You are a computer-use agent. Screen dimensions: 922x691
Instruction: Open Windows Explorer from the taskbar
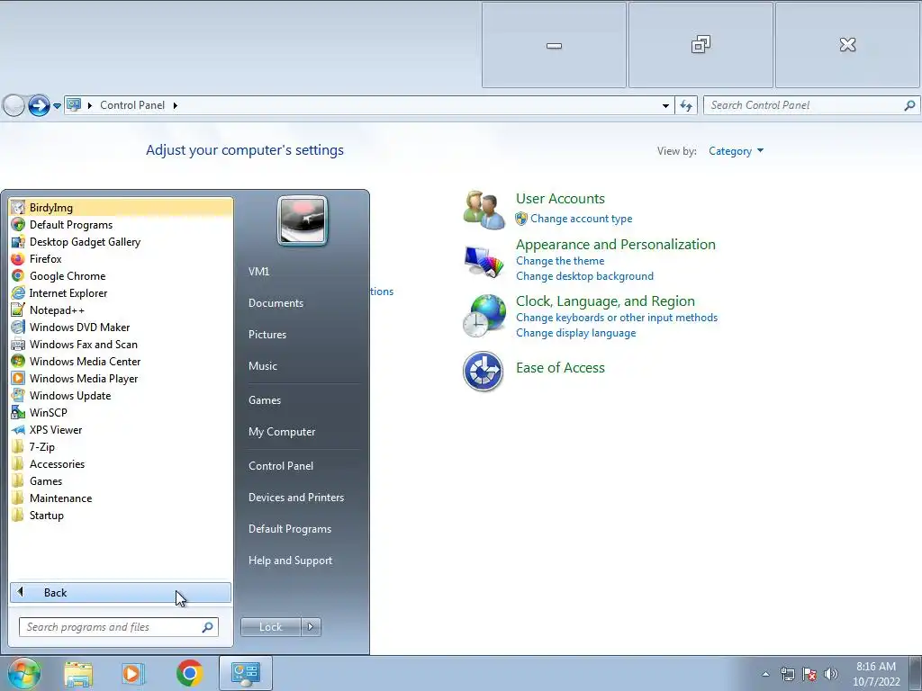pyautogui.click(x=78, y=673)
